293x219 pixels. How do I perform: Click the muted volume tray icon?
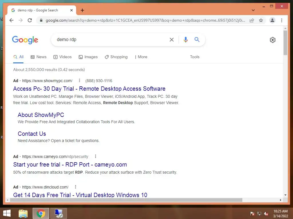[x=266, y=213]
